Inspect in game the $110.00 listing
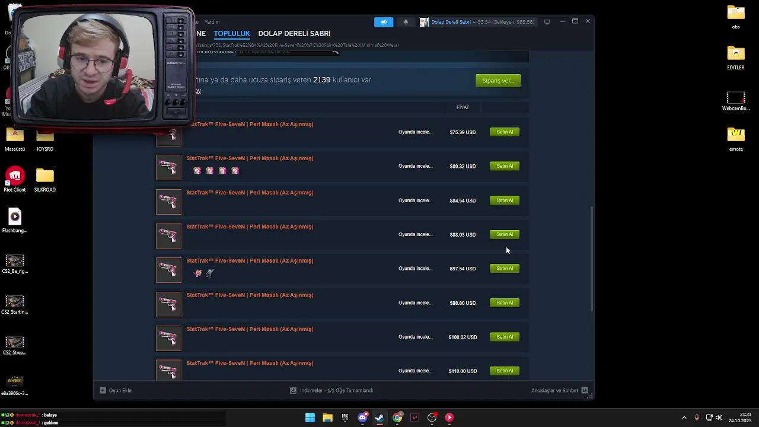 point(415,371)
